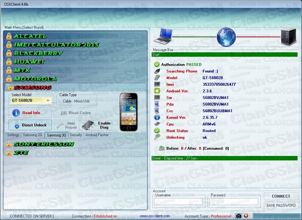Click the server tower icon
The width and height of the screenshot is (302, 220).
coord(288,37)
